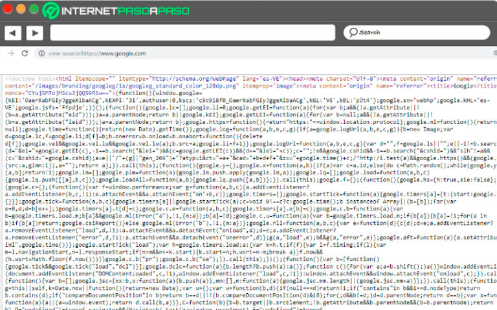Viewport: 497px width, 310px height.
Task: Reload the view-source page
Action: (25, 54)
